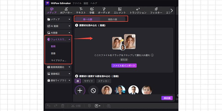Open the トランジション transitions tool
The width and height of the screenshot is (222, 111).
138,11
